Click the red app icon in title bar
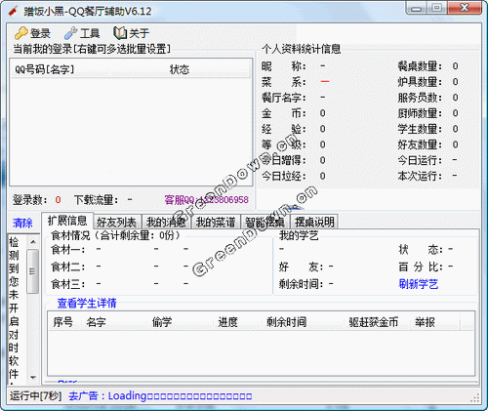 point(13,12)
